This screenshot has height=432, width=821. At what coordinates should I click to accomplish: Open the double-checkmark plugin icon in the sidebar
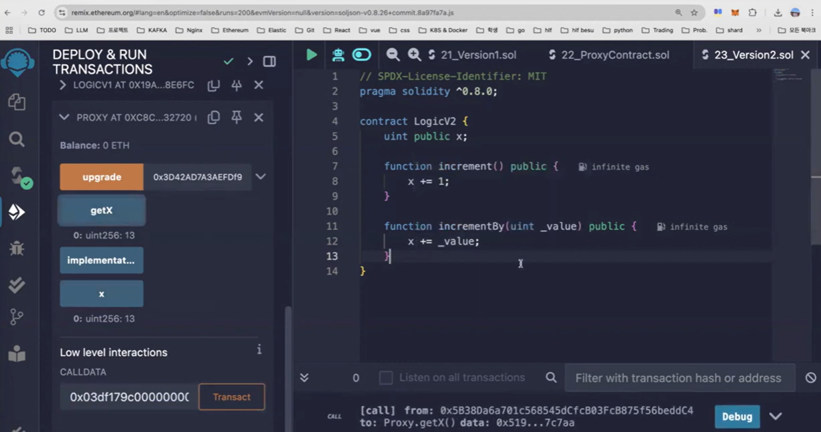(x=16, y=284)
